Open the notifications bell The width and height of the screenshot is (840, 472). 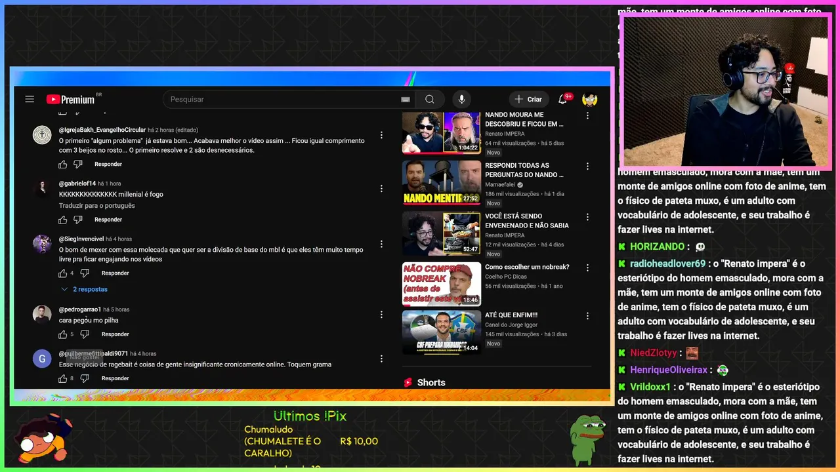[x=562, y=99]
